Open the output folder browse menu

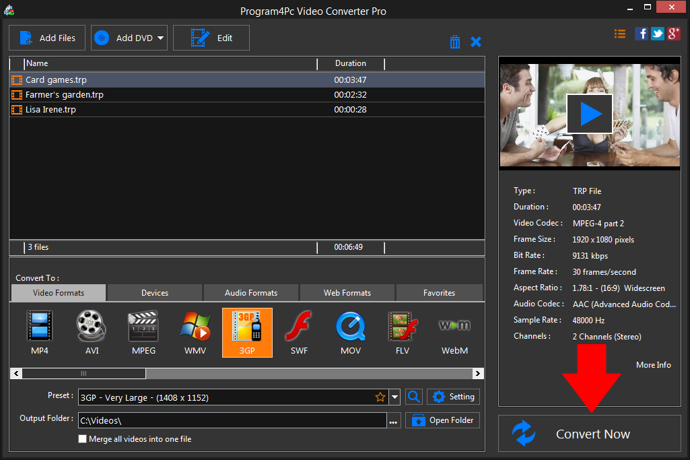click(394, 420)
